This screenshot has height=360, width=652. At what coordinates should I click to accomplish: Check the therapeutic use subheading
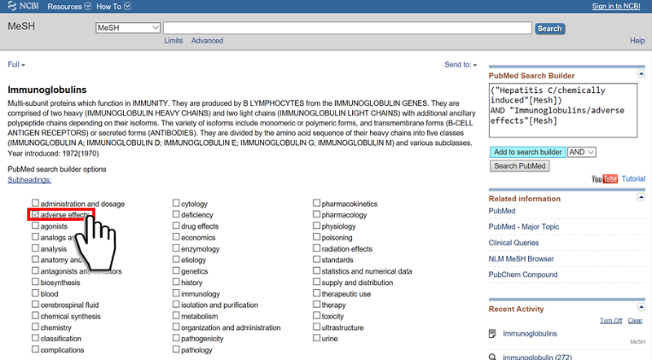click(316, 293)
